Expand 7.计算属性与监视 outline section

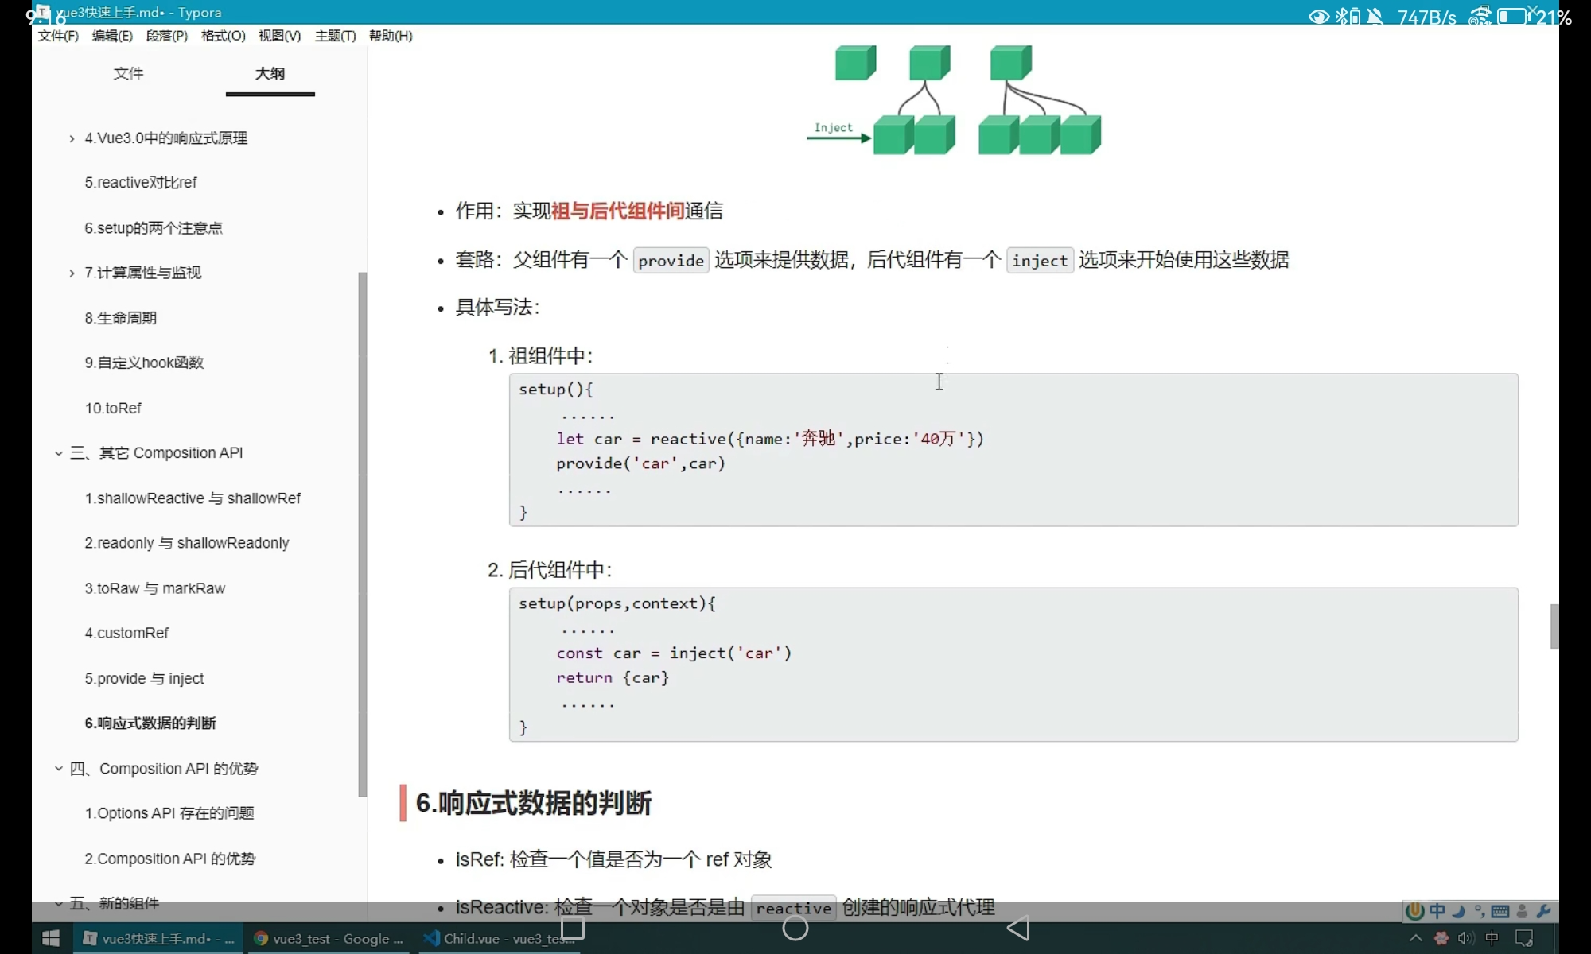(x=72, y=273)
